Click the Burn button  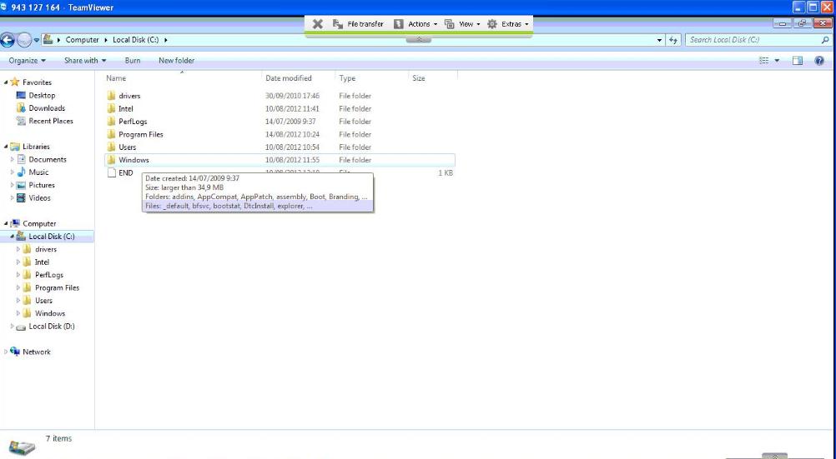tap(133, 61)
